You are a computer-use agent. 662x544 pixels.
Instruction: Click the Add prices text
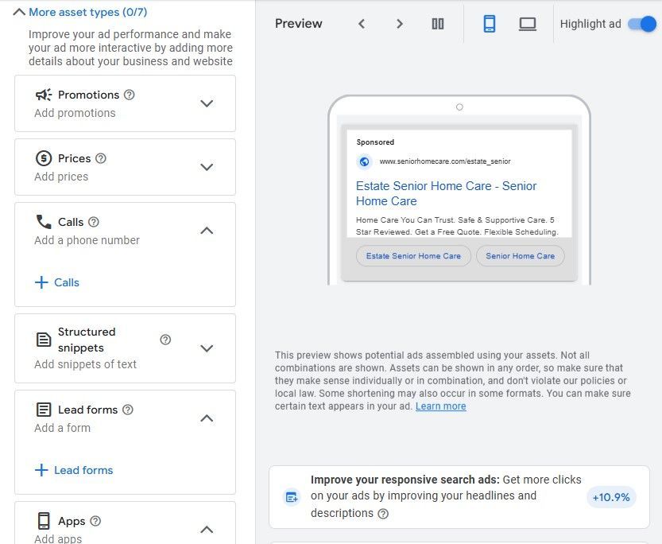tap(61, 177)
